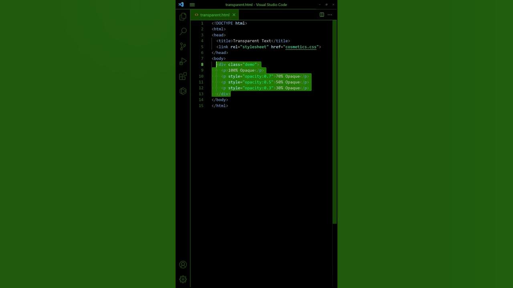Split the editor to the side
513x288 pixels.
pos(322,14)
